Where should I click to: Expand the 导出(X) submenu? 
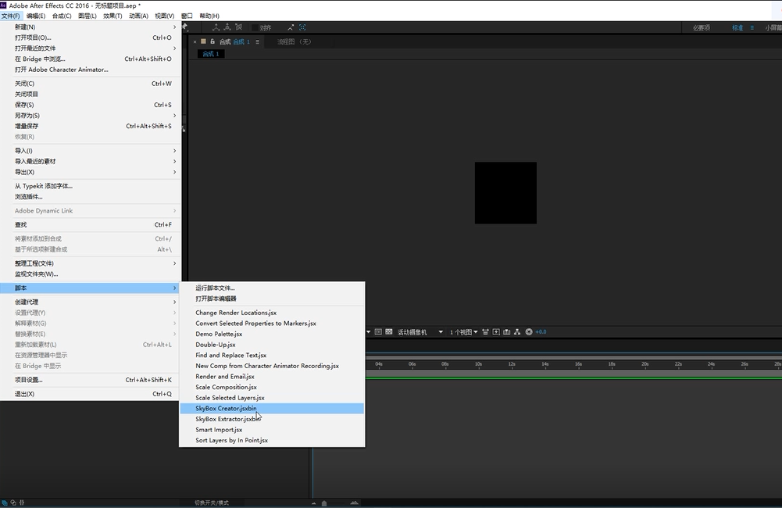coord(91,172)
